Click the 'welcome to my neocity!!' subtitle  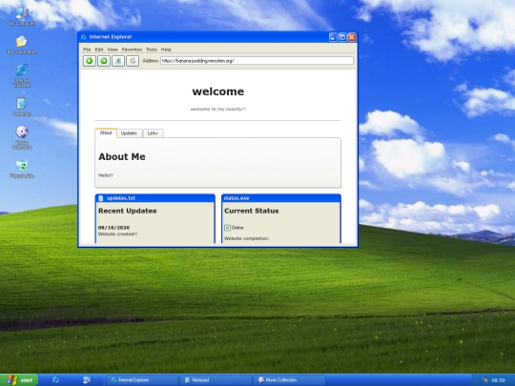point(218,109)
